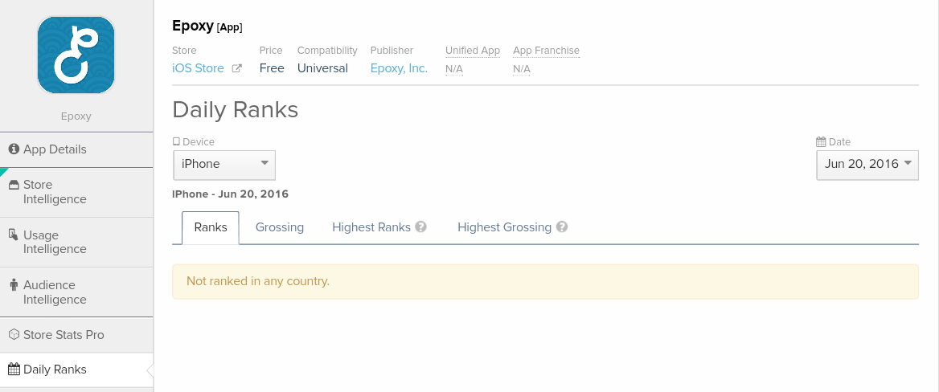Open the Jun 20, 2016 date picker
This screenshot has height=392, width=939.
pos(867,165)
